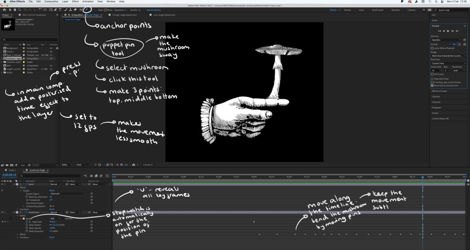Viewport: 470px width, 250px height.
Task: Enable Cache Before Playback checkbox
Action: click(x=432, y=48)
